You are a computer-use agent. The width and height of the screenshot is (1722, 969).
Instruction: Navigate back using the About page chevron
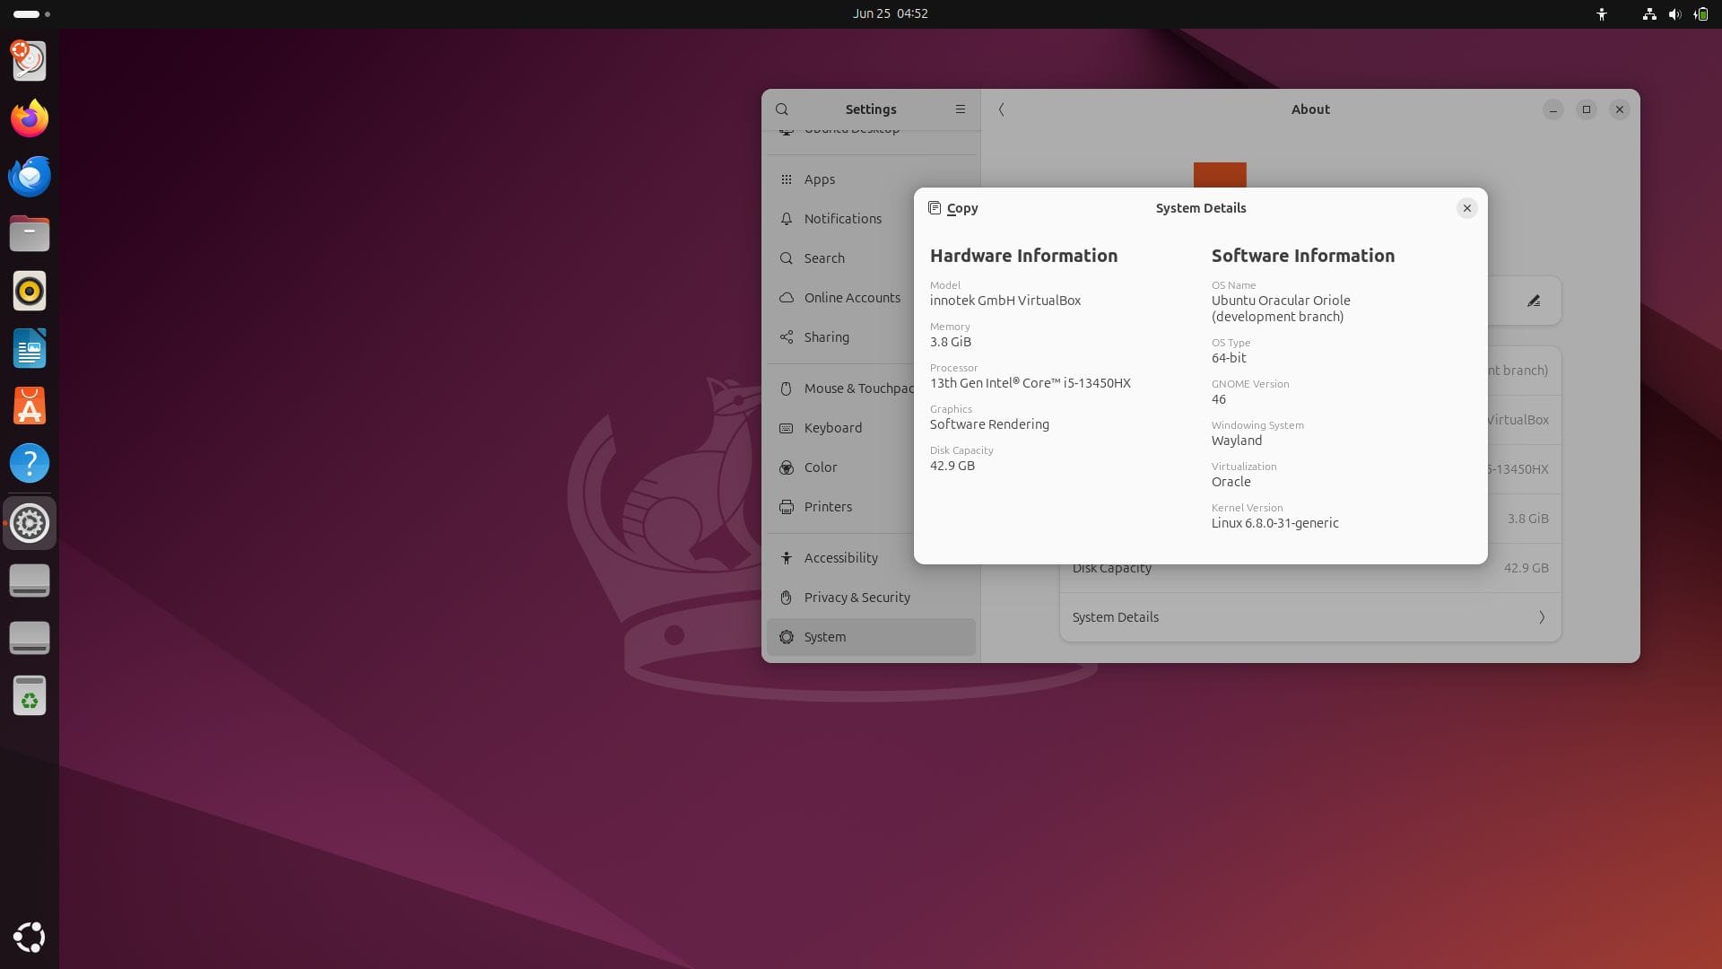tap(1002, 109)
